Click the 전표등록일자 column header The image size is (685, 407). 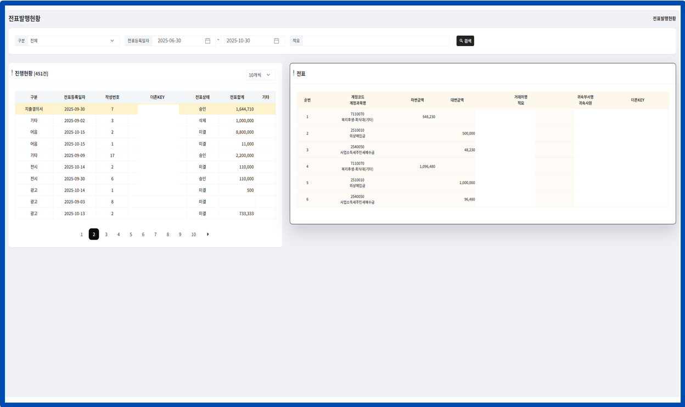pos(75,97)
